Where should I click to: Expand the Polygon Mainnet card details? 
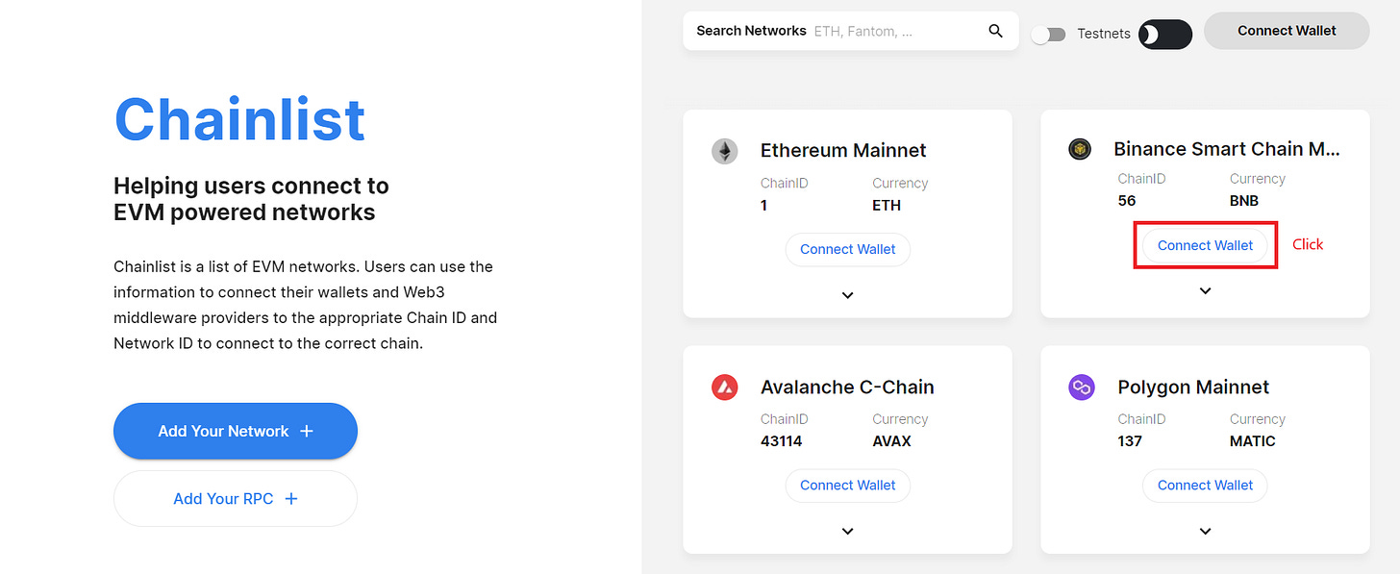[1205, 531]
